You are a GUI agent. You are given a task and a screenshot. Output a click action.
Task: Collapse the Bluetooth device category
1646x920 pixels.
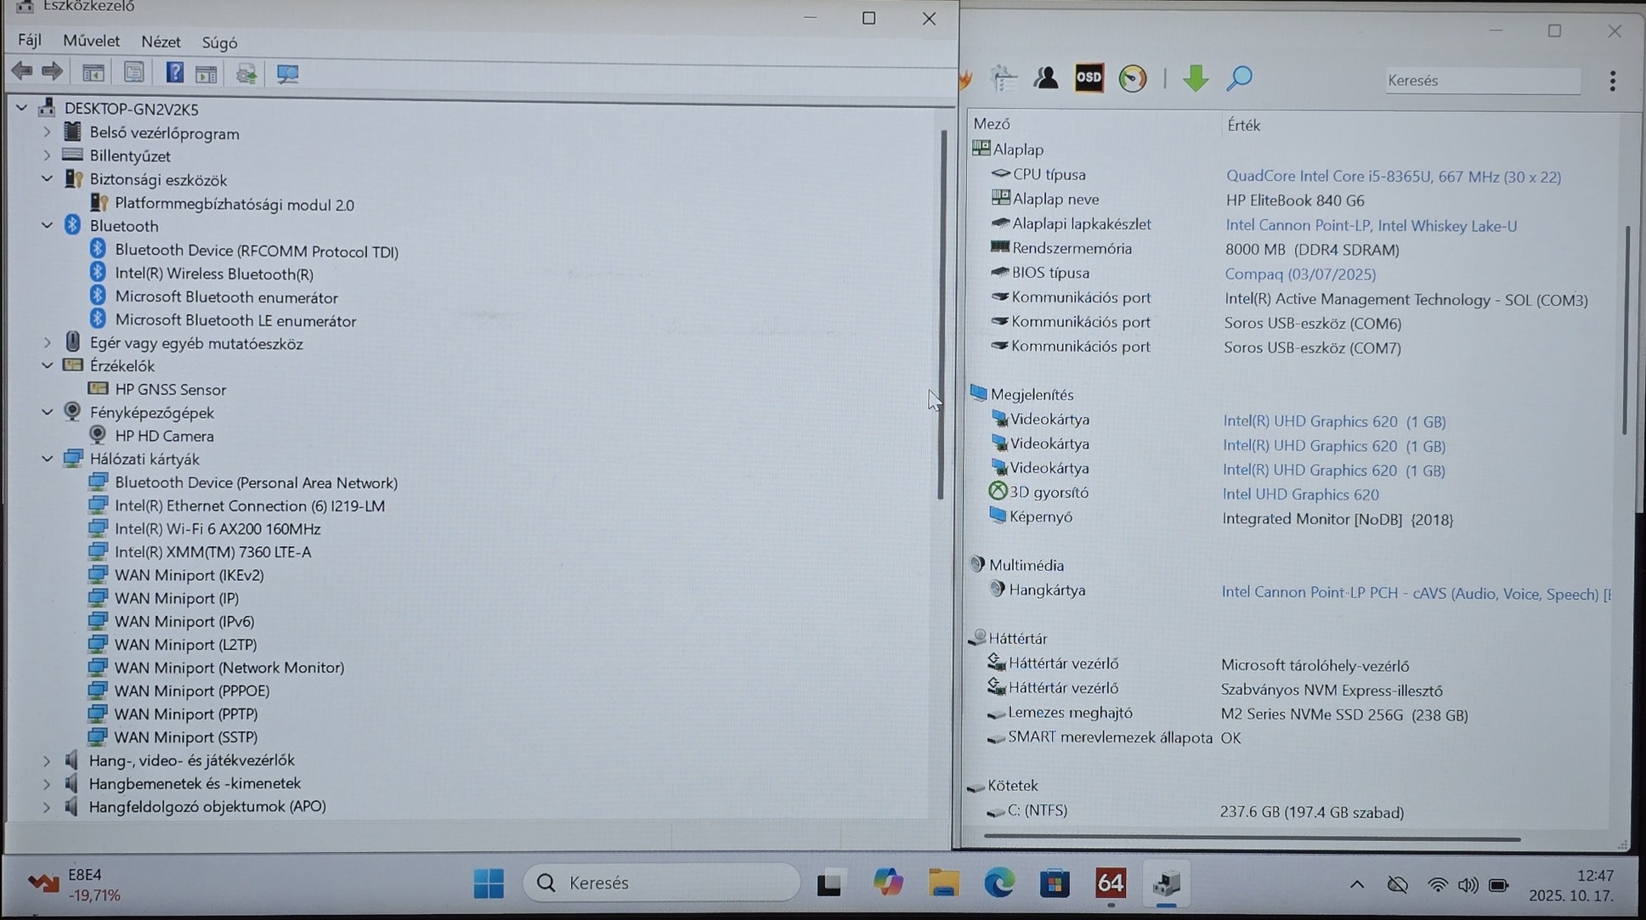pos(48,226)
